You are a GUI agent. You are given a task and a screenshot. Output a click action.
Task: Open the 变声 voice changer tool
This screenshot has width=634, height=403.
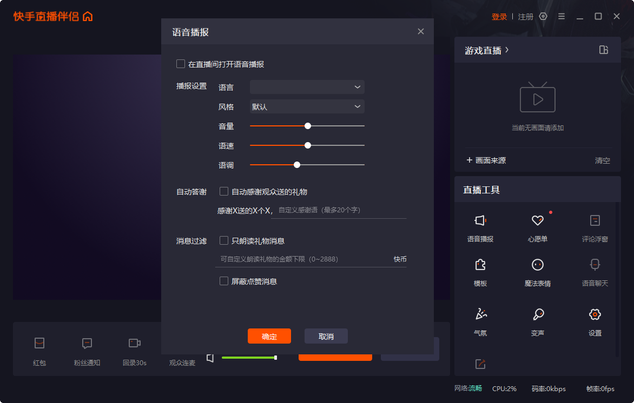pos(537,321)
